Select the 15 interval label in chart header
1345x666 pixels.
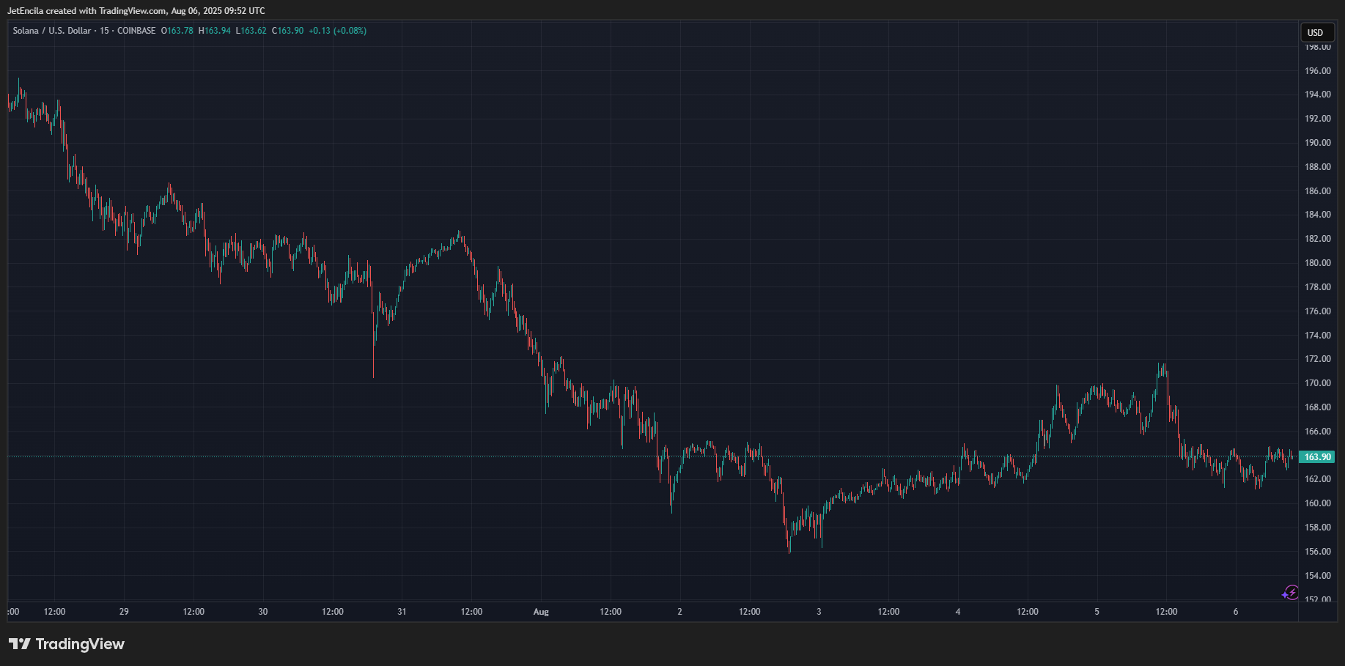(104, 31)
